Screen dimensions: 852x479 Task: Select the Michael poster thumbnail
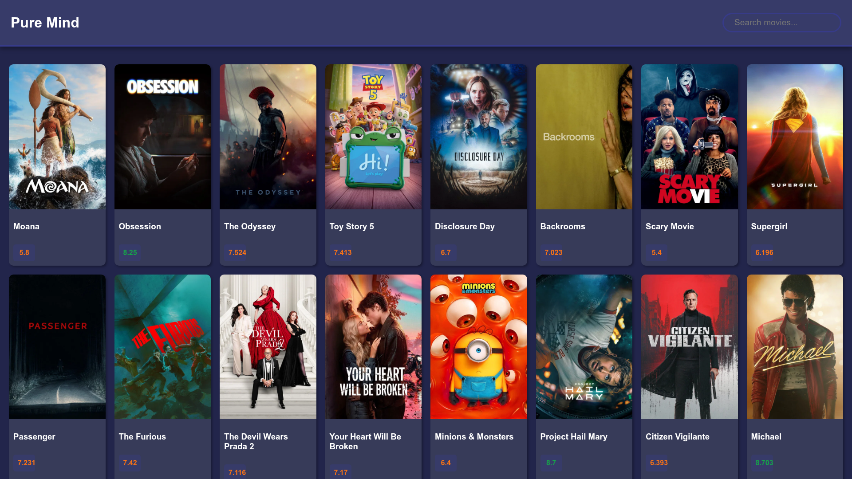pos(795,347)
